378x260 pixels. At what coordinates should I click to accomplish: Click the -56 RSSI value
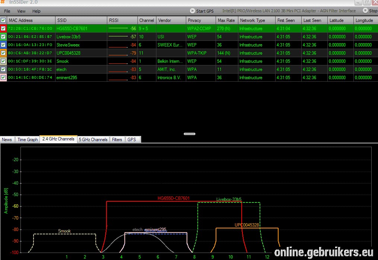click(133, 28)
